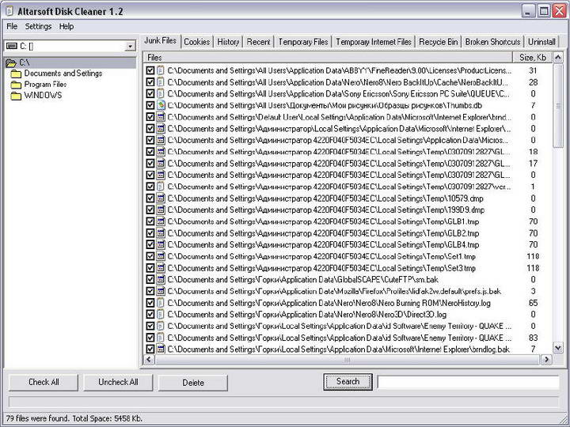The height and width of the screenshot is (427, 570).
Task: Uncheck the Sony Ericsson PC Suite file
Action: 150,93
